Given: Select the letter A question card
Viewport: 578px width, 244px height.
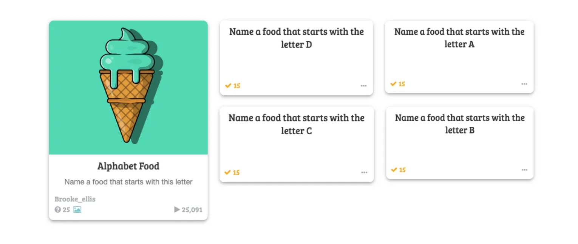Looking at the screenshot, I should pos(459,57).
